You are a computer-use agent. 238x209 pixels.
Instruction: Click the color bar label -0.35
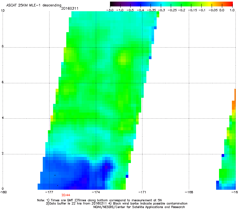click(x=151, y=10)
